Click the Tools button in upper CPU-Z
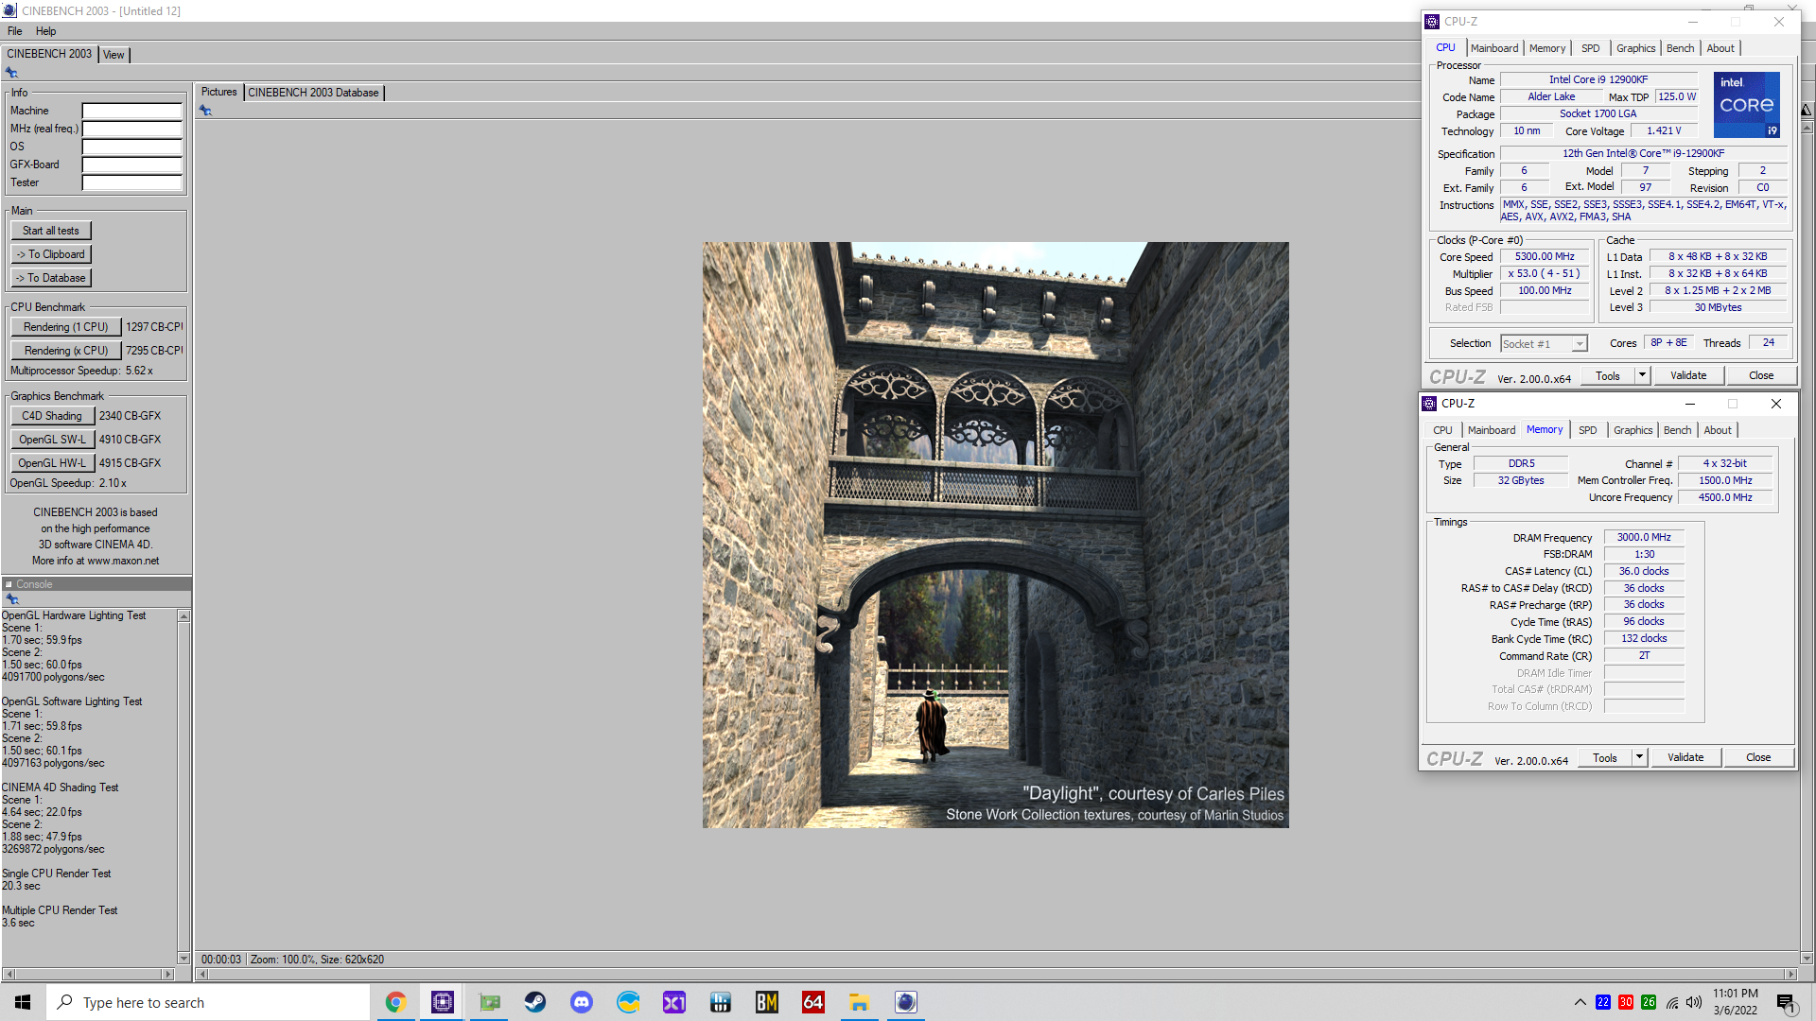Viewport: 1816px width, 1021px height. pyautogui.click(x=1608, y=375)
